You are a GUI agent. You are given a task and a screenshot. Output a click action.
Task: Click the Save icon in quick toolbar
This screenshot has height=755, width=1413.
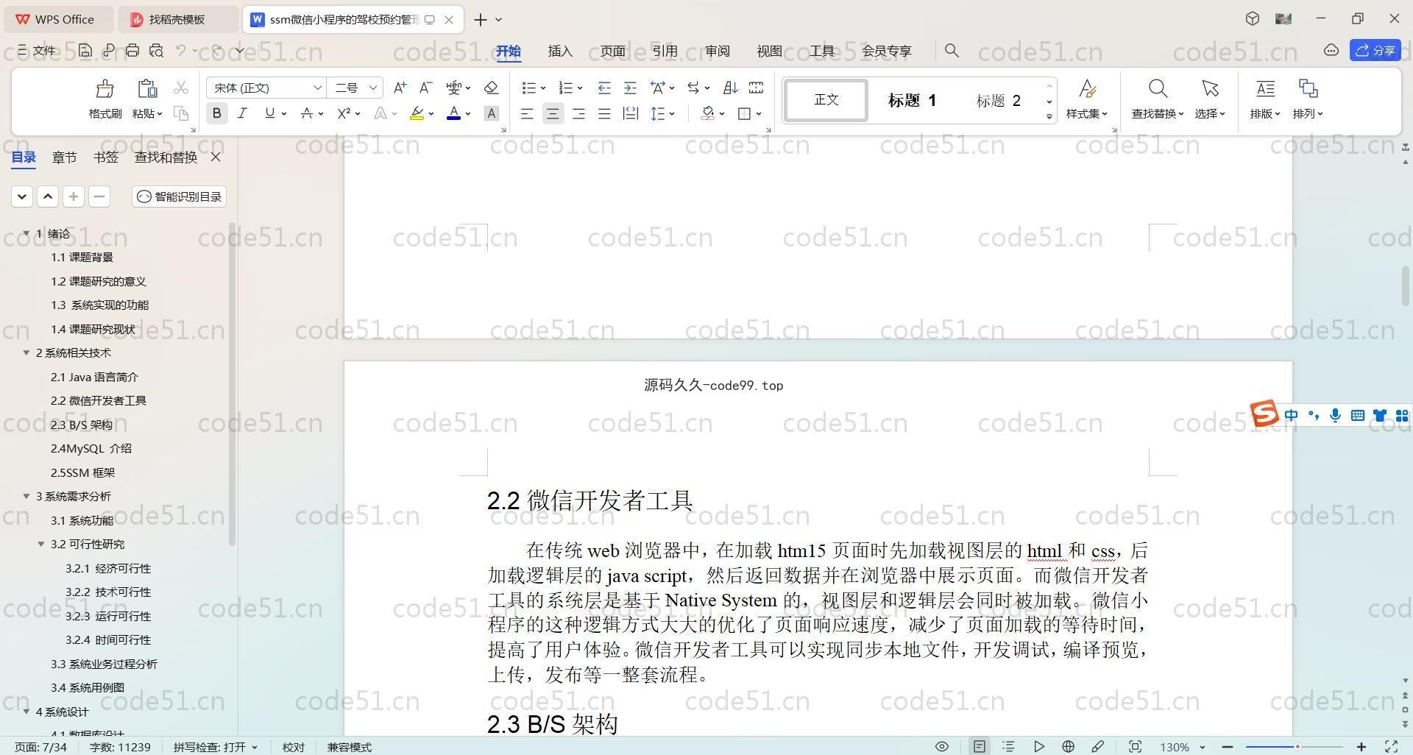(85, 50)
